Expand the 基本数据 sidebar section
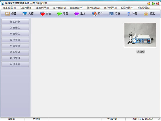 pyautogui.click(x=15, y=22)
